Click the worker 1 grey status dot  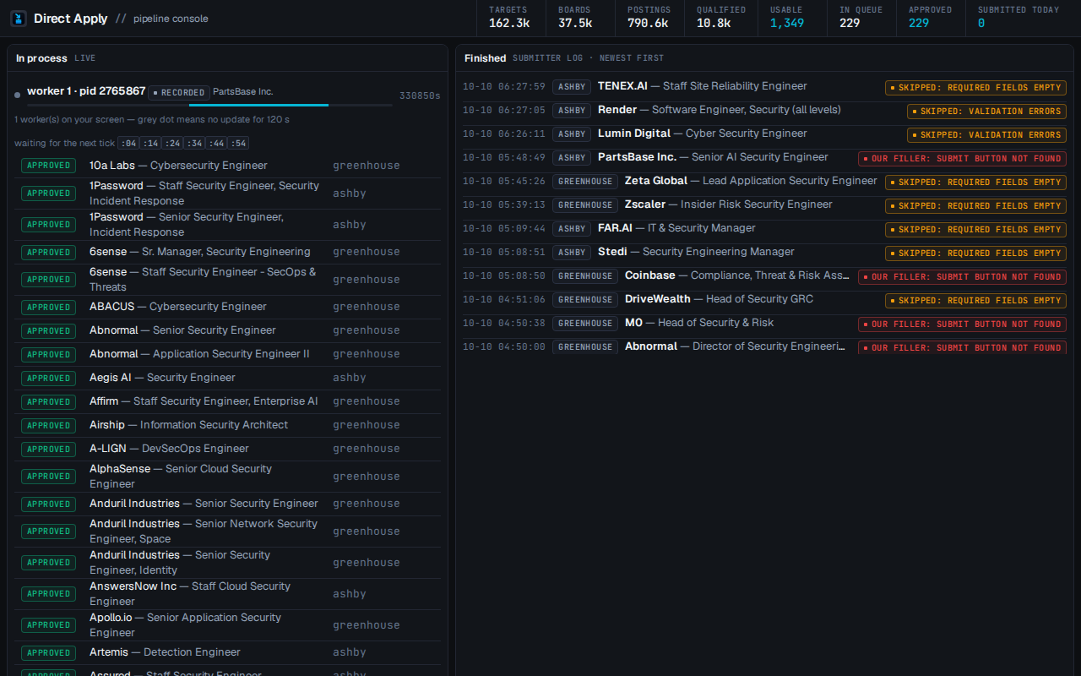[x=17, y=95]
